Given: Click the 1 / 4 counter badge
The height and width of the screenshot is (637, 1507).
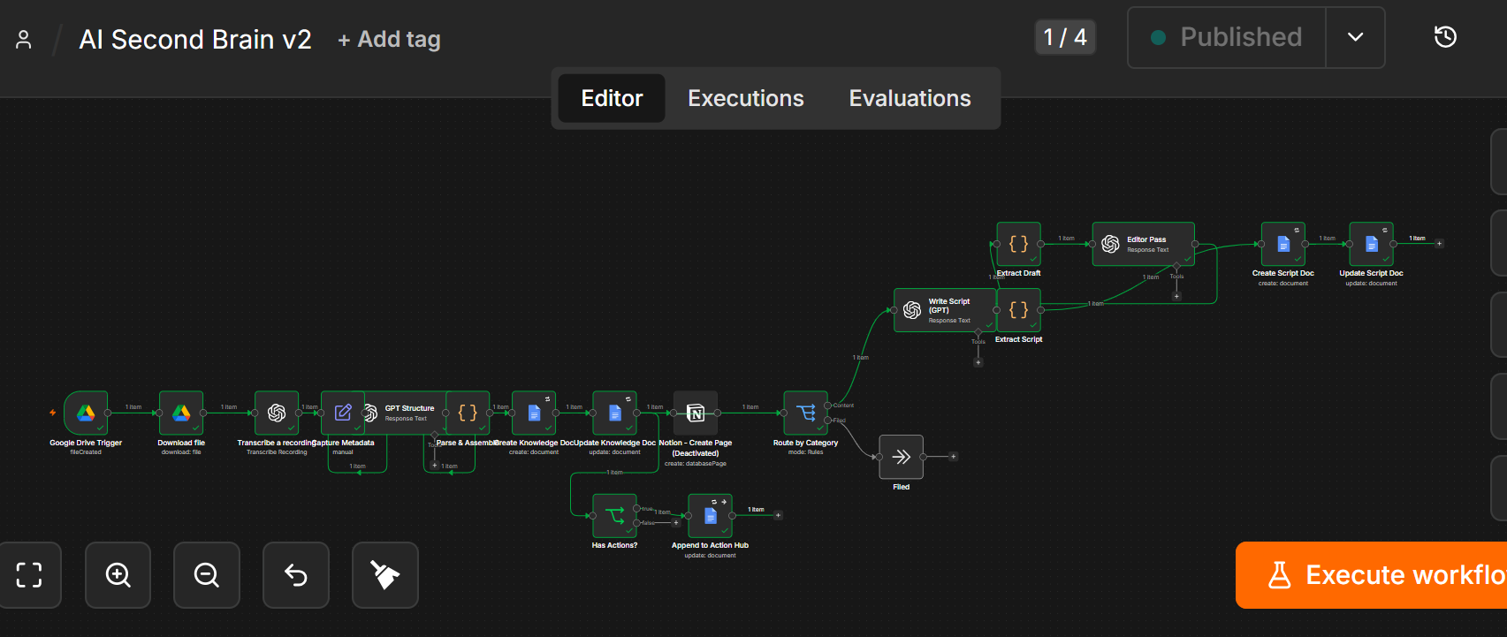Looking at the screenshot, I should pyautogui.click(x=1065, y=37).
